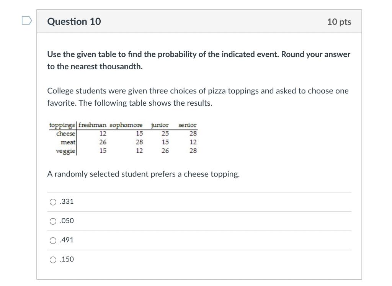The image size is (392, 286).
Task: Select the radio button for answer .331
Action: (x=53, y=202)
